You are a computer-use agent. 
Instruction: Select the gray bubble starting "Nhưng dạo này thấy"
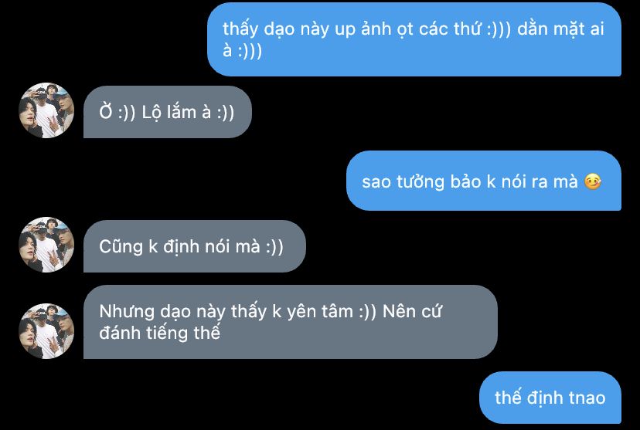[x=291, y=322]
